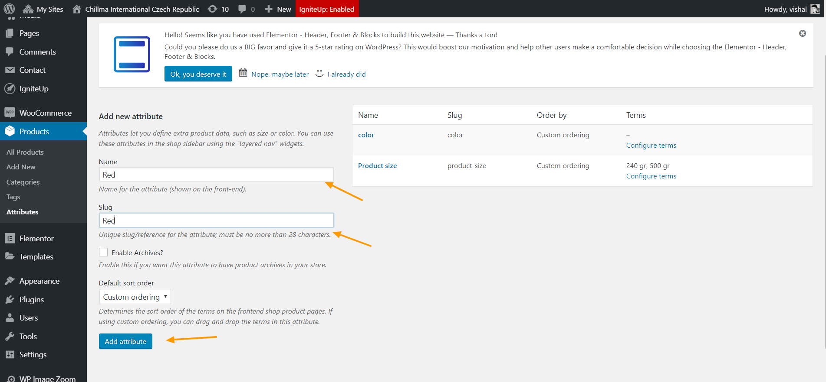Open the Default sort order dropdown

[135, 297]
